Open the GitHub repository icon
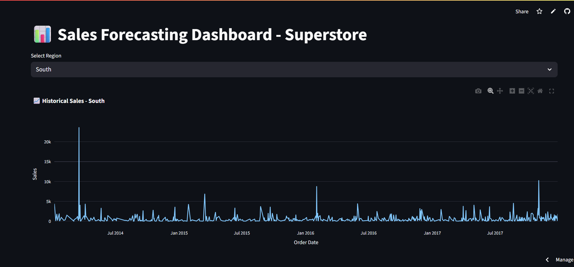Image resolution: width=574 pixels, height=267 pixels. [567, 11]
